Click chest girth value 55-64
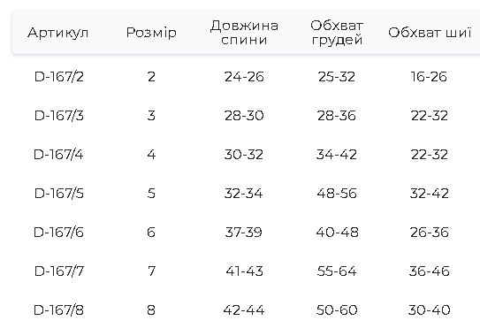Image resolution: width=480 pixels, height=336 pixels. [337, 271]
